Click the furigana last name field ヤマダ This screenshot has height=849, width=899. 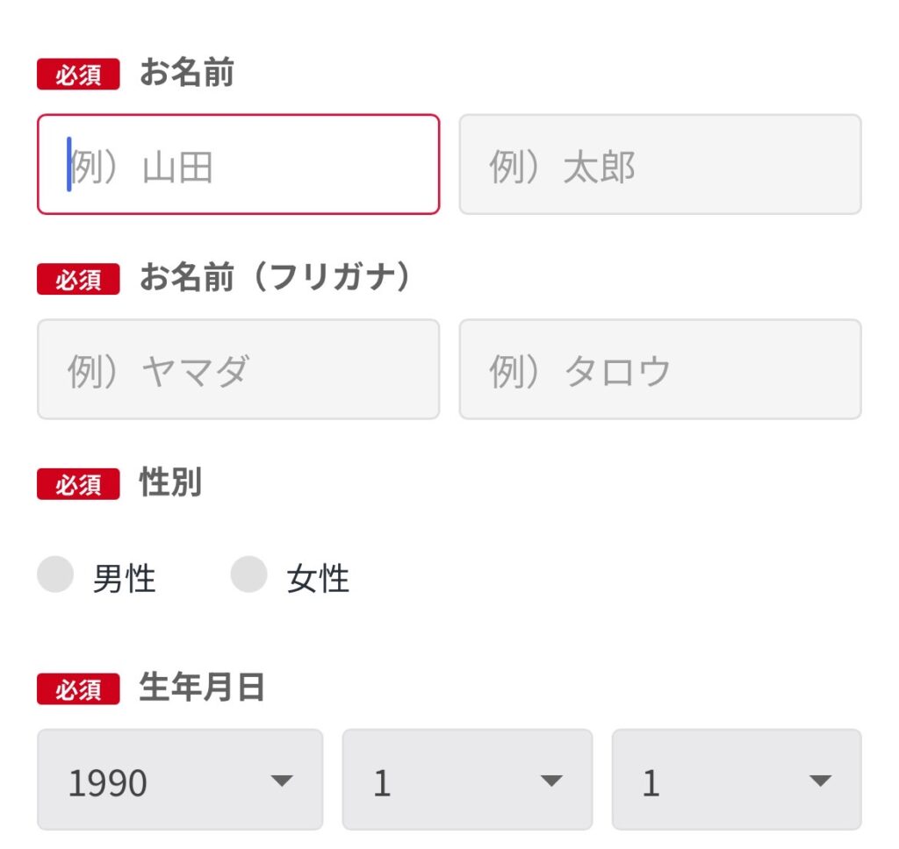[238, 369]
